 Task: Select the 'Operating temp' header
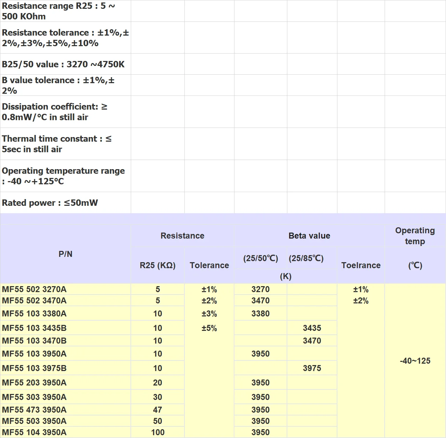pyautogui.click(x=415, y=236)
